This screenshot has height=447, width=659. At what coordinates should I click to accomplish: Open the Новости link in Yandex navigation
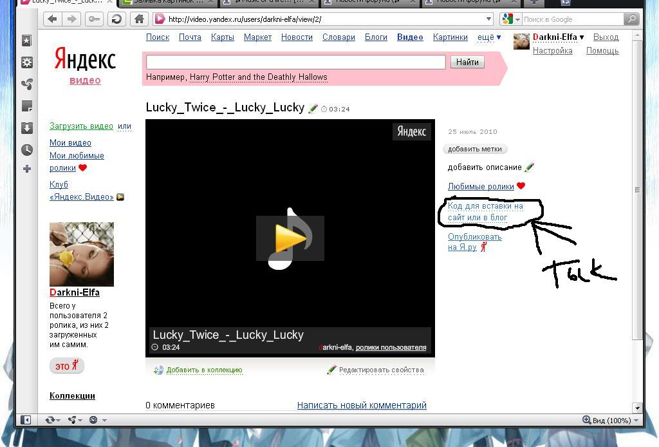[297, 37]
